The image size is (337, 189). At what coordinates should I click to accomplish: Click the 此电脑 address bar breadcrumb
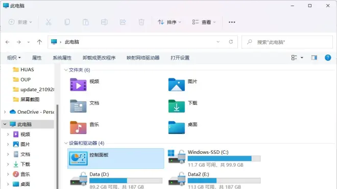(x=72, y=42)
